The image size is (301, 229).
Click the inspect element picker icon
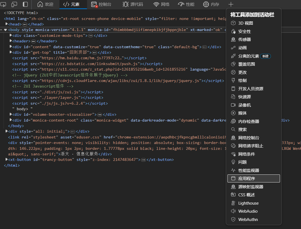[3, 4]
